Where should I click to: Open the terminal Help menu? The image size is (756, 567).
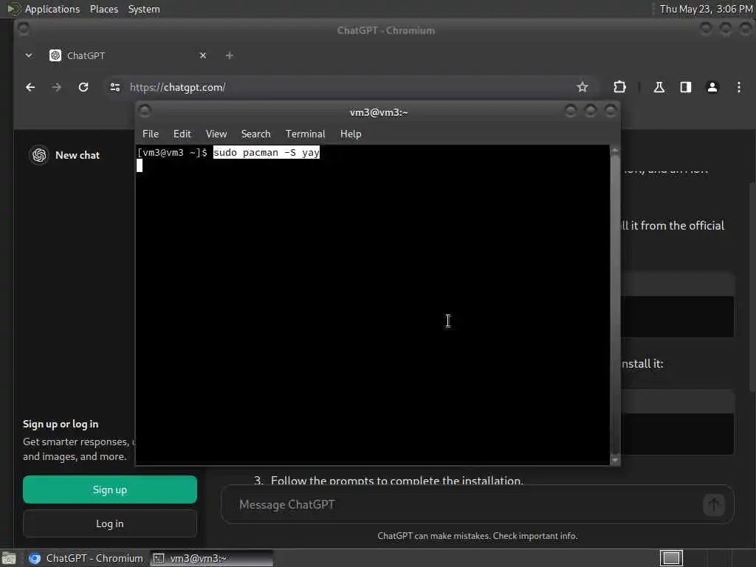point(351,134)
